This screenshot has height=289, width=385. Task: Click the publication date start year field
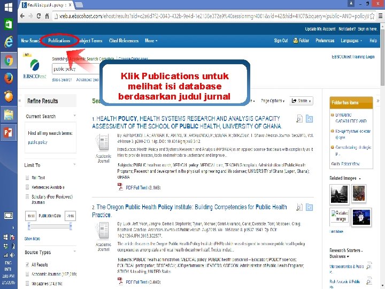[30, 216]
